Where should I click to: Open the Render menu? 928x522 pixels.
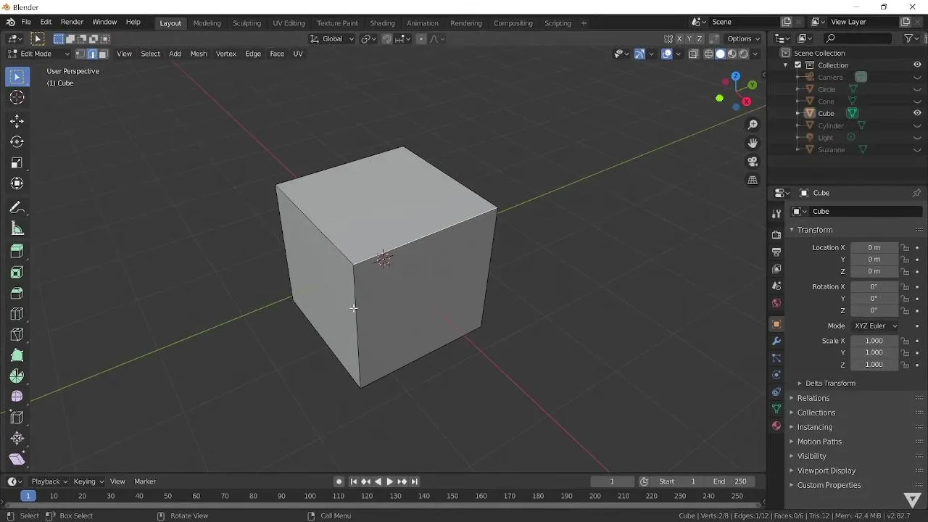point(72,22)
